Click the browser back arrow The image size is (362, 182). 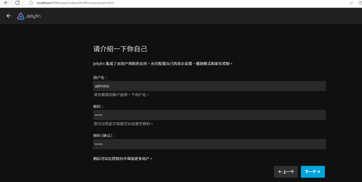coord(7,3)
